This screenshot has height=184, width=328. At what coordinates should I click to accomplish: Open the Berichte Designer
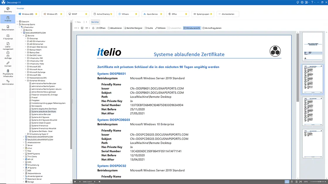click(133, 28)
